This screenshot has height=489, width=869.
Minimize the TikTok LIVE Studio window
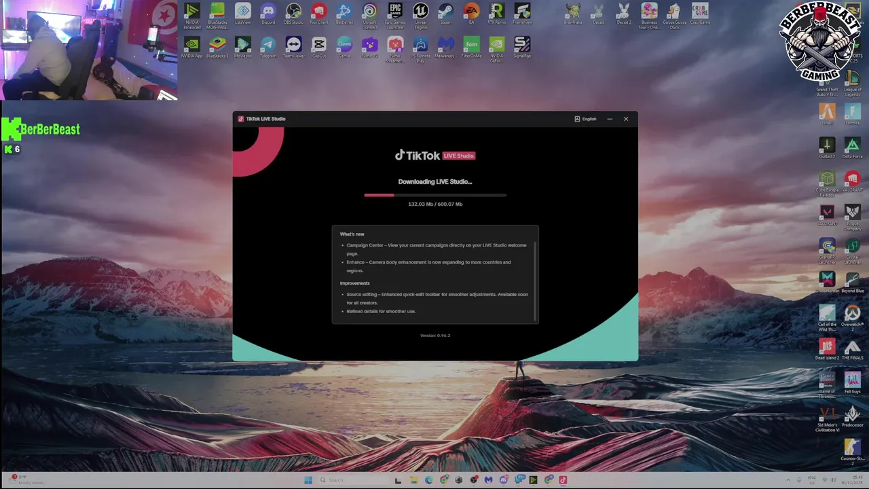pos(610,119)
